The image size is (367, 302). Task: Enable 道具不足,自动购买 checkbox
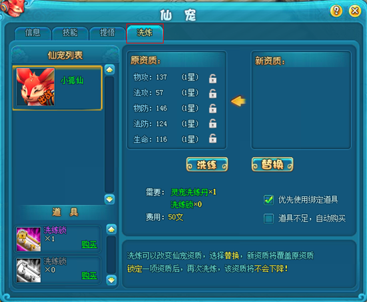[268, 219]
